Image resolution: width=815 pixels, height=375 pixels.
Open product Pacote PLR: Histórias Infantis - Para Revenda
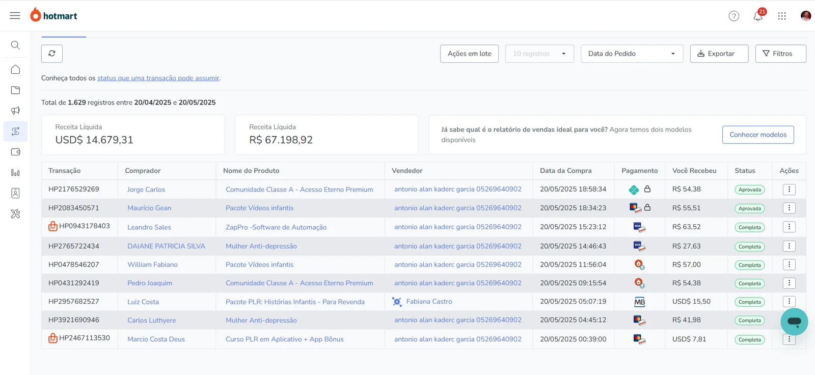[x=295, y=302]
